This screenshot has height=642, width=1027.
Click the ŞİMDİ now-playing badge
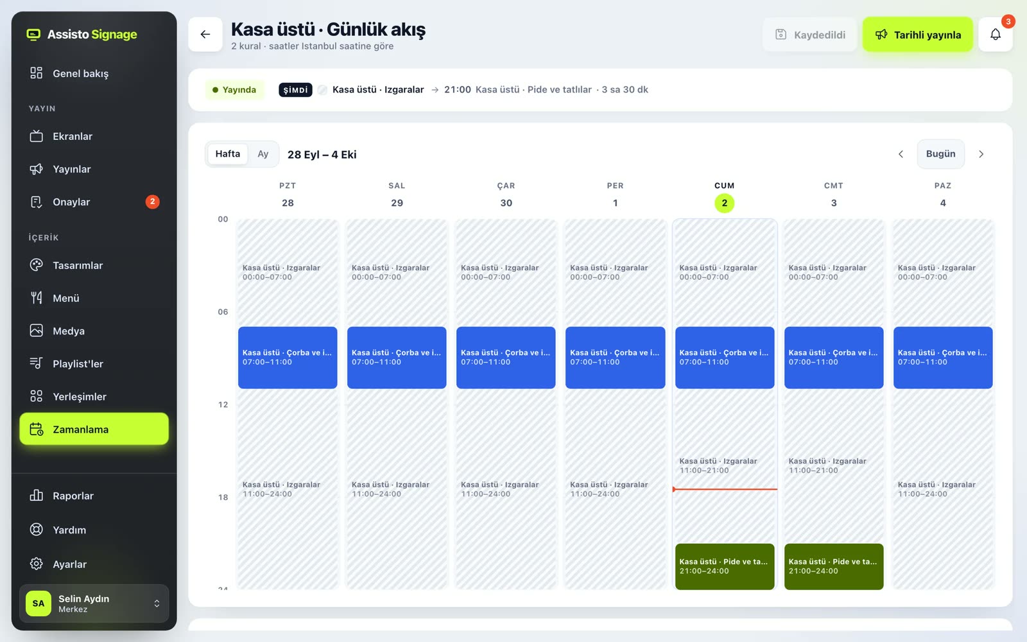[295, 90]
